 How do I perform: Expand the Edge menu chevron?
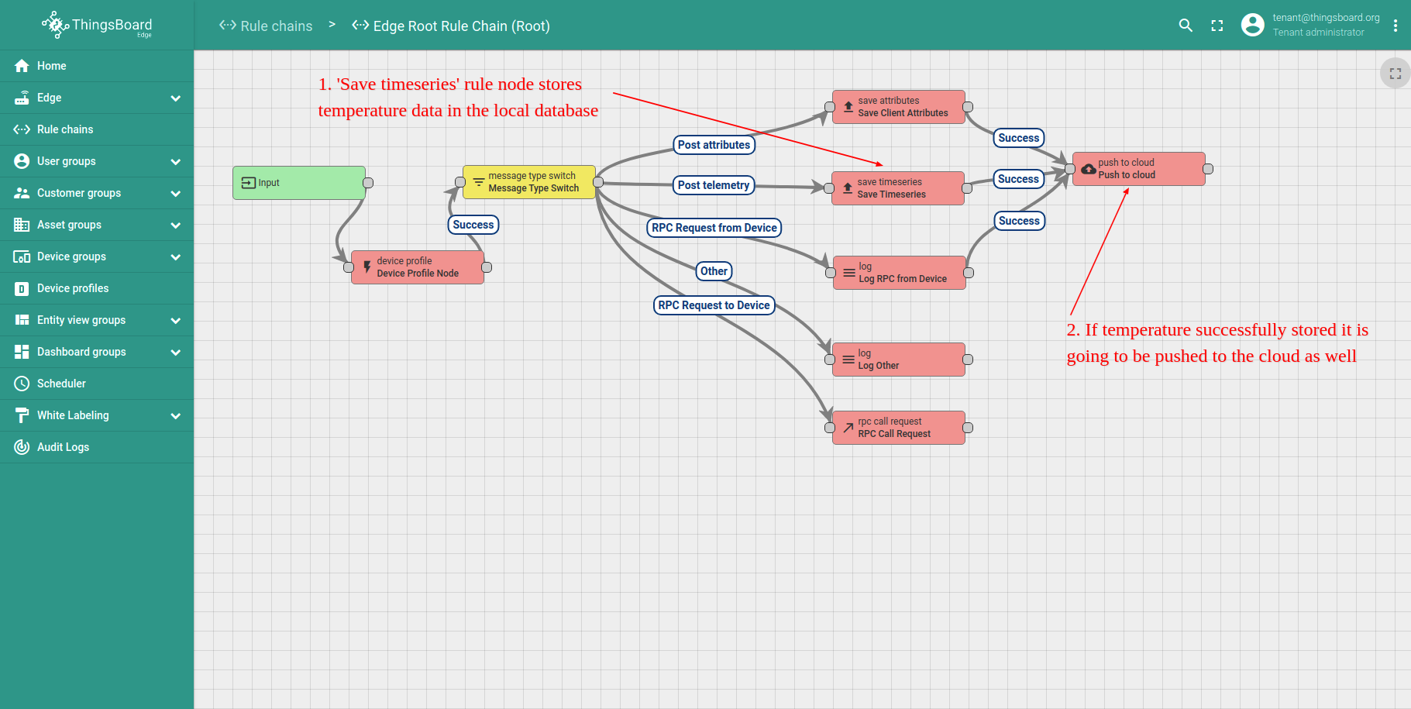[x=176, y=98]
